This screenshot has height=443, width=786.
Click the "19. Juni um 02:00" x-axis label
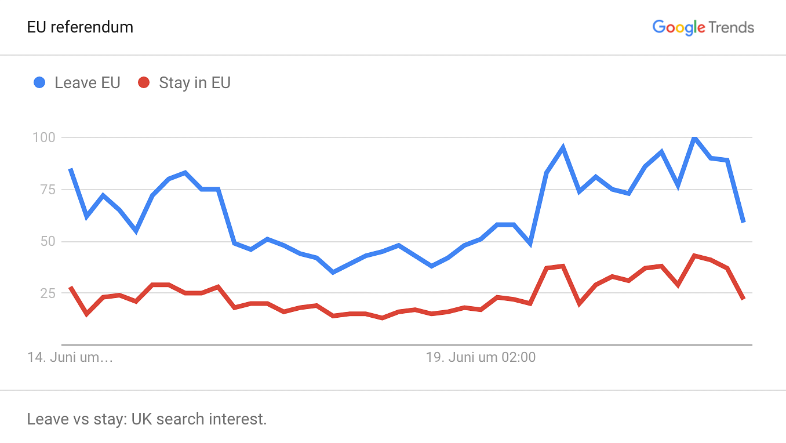(481, 357)
